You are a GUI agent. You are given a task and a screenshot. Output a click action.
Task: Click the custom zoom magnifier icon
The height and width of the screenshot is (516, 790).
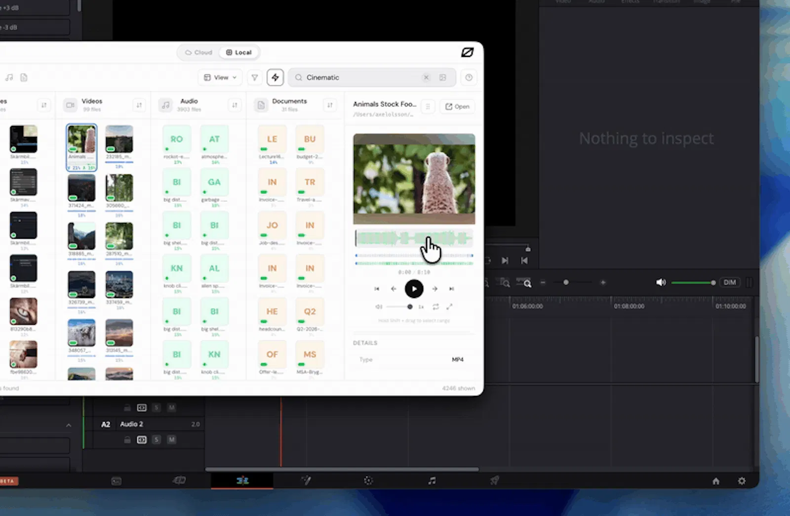[525, 283]
